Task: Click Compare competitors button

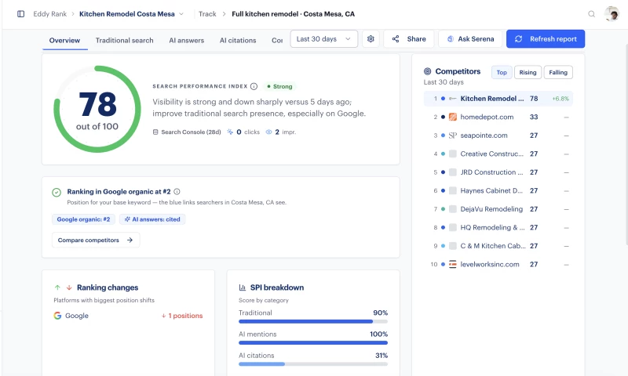Action: point(95,240)
